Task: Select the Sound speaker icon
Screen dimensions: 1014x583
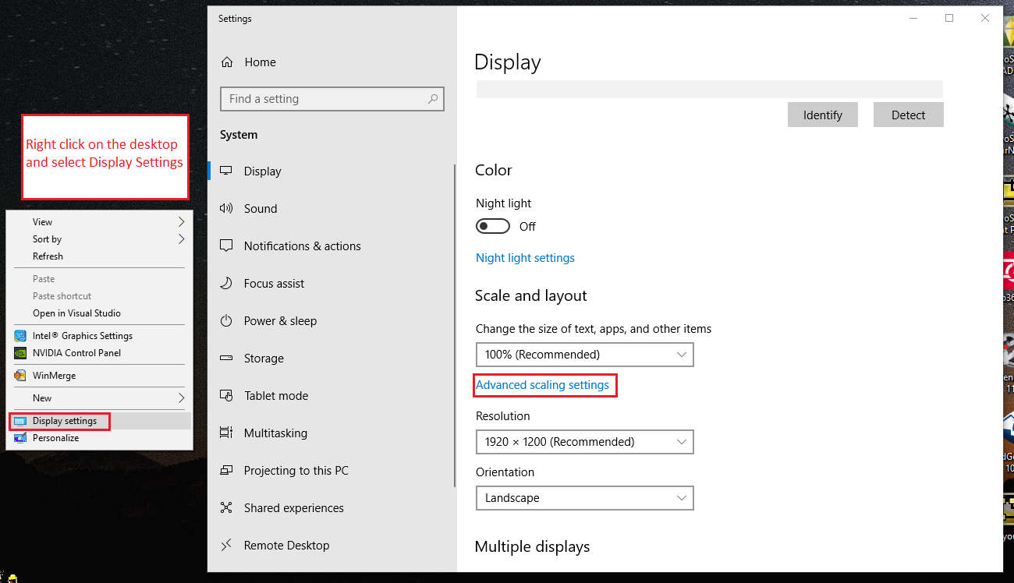Action: click(x=227, y=209)
